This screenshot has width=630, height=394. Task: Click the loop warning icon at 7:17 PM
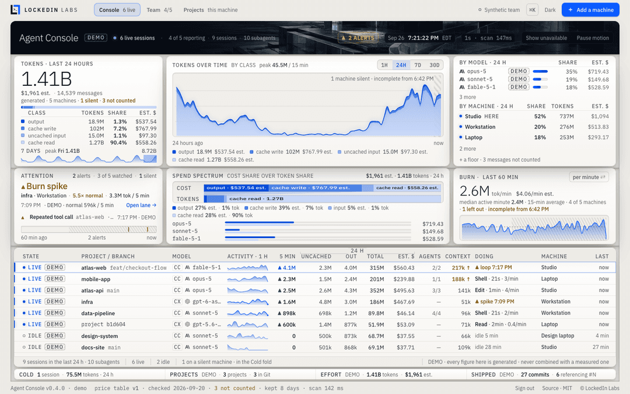pyautogui.click(x=477, y=267)
